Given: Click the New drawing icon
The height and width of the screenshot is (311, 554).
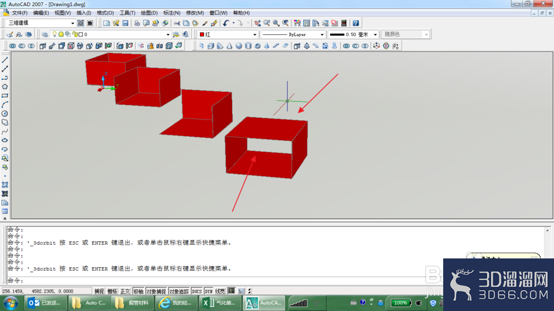Looking at the screenshot, I should [x=106, y=23].
